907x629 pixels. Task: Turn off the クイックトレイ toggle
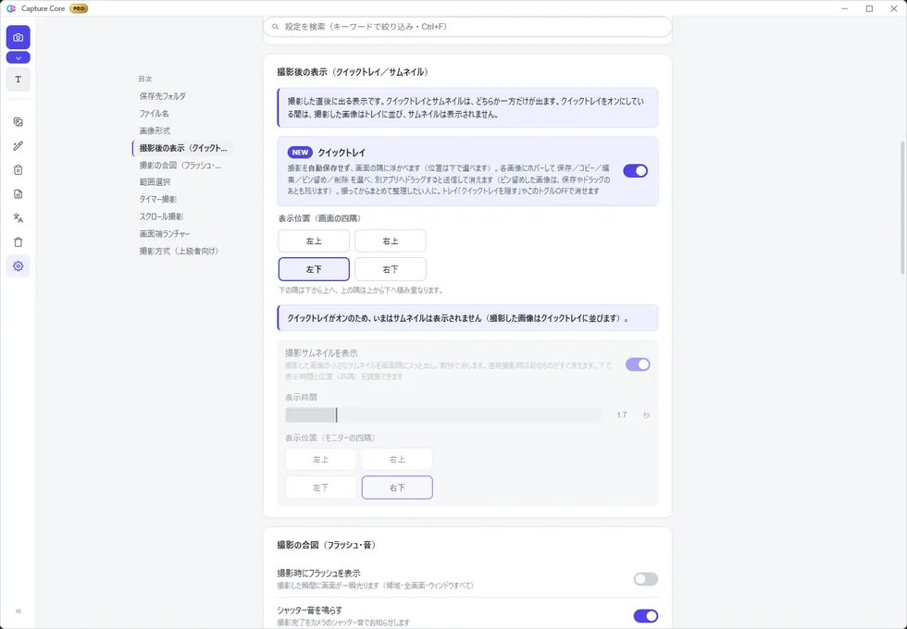635,170
